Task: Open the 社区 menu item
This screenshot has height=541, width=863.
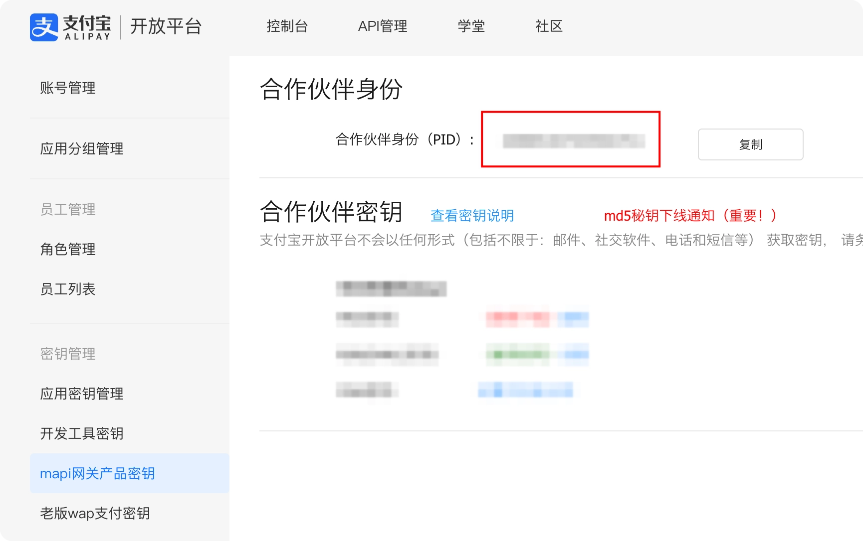Action: click(x=549, y=26)
